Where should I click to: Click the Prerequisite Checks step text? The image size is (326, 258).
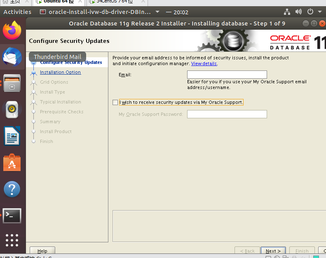[61, 112]
